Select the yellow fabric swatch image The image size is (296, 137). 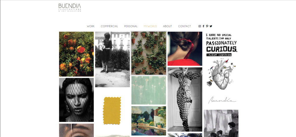[x=112, y=111]
